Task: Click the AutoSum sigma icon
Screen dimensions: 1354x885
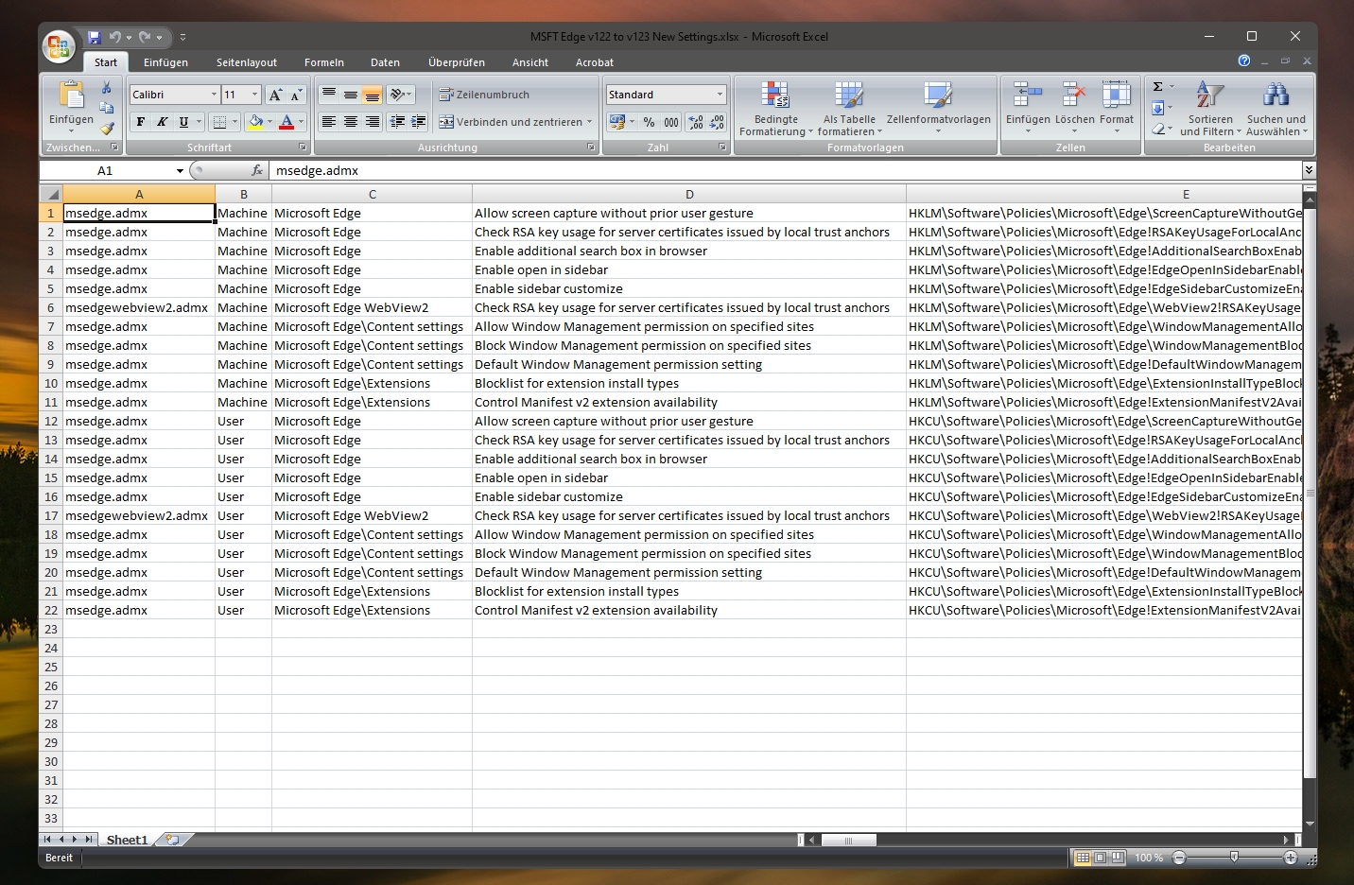Action: coord(1157,87)
